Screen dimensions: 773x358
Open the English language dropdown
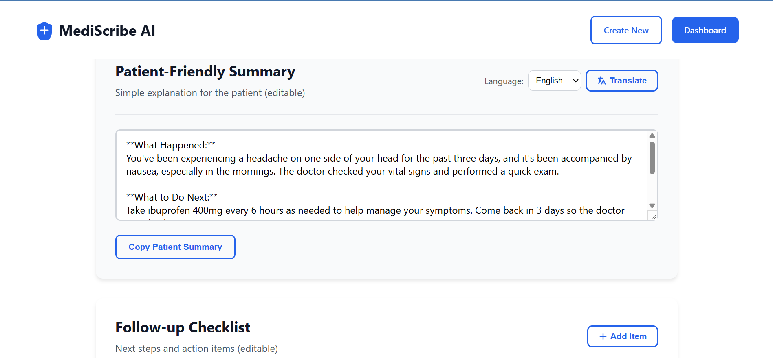click(x=554, y=81)
